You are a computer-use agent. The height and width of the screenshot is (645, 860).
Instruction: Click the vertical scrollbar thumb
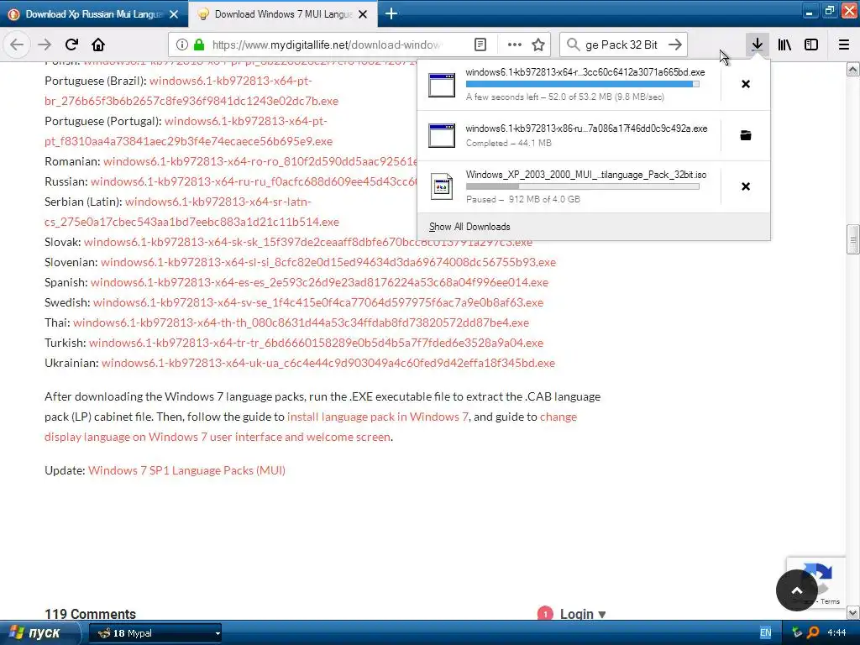pos(853,239)
